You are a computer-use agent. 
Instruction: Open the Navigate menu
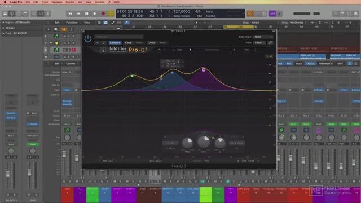57,2
